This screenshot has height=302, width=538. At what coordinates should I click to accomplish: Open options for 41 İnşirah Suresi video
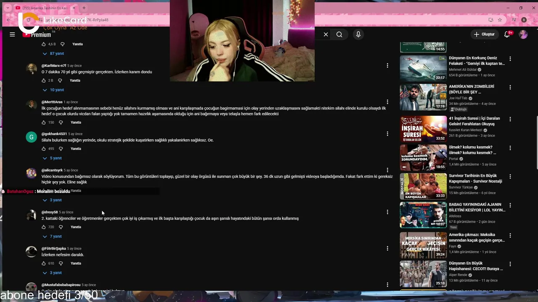click(x=510, y=119)
